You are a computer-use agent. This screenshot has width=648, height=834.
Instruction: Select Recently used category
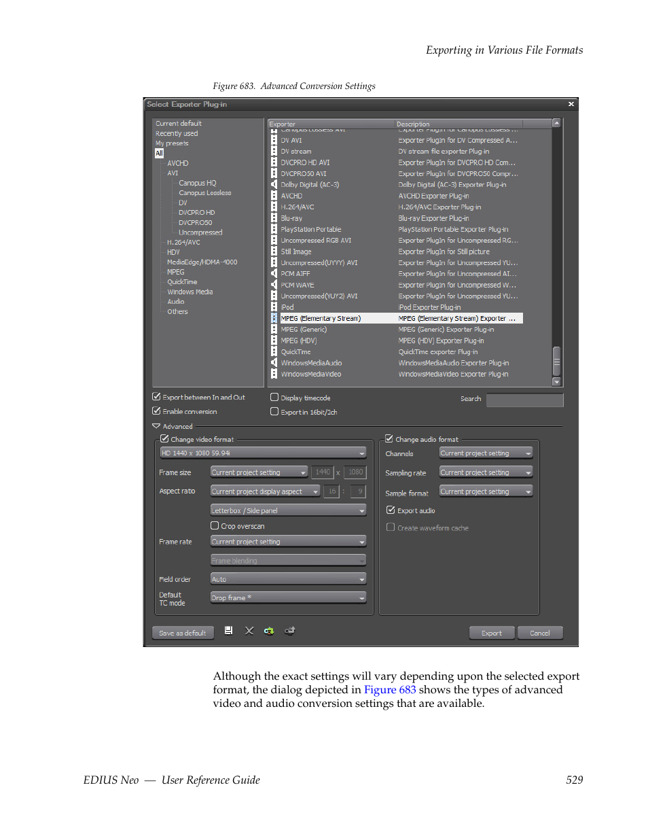[x=177, y=134]
